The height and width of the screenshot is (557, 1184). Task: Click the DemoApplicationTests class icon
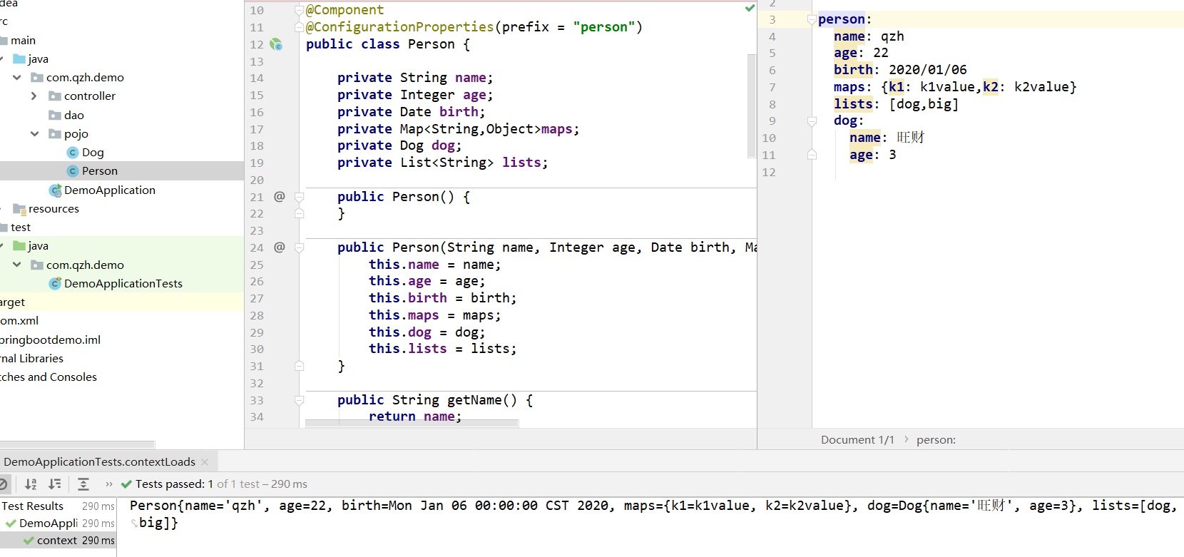(x=55, y=284)
